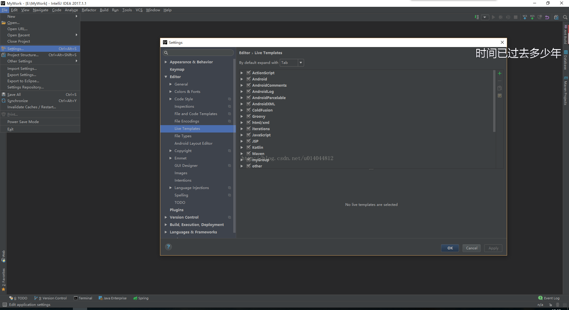
Task: Click the VCS Update Project icon
Action: point(525,17)
